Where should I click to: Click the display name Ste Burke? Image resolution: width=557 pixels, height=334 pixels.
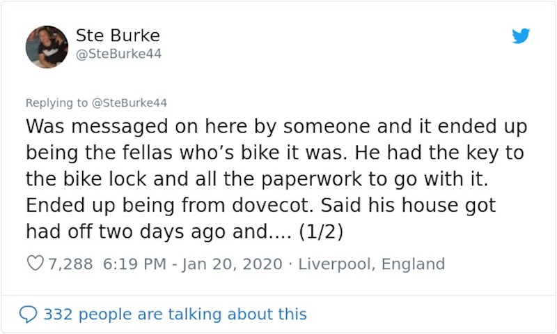tap(117, 36)
